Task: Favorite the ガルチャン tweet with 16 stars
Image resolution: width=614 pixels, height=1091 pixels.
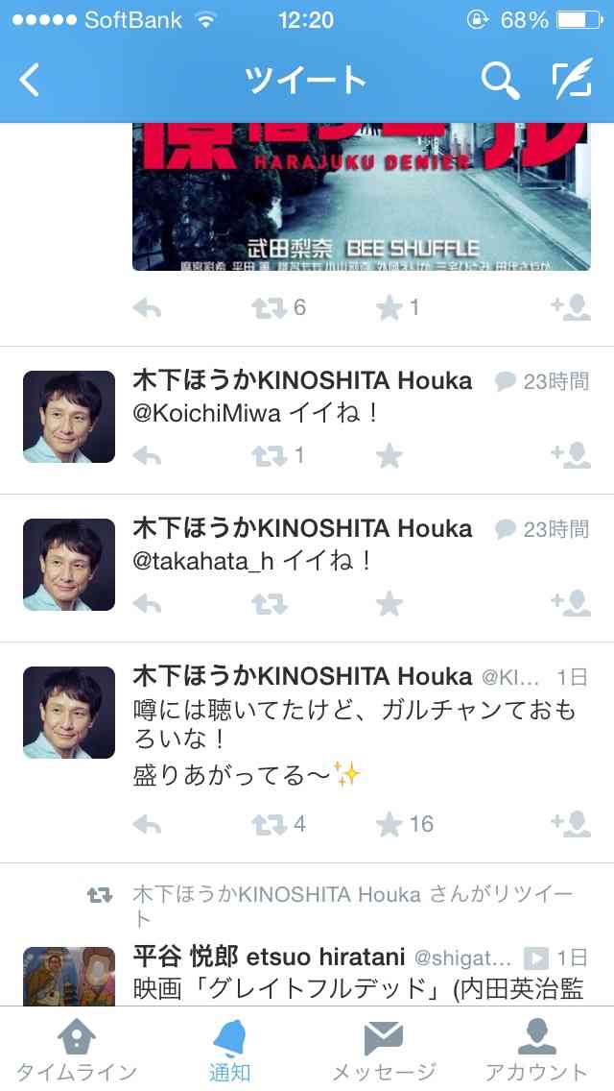Action: 389,825
